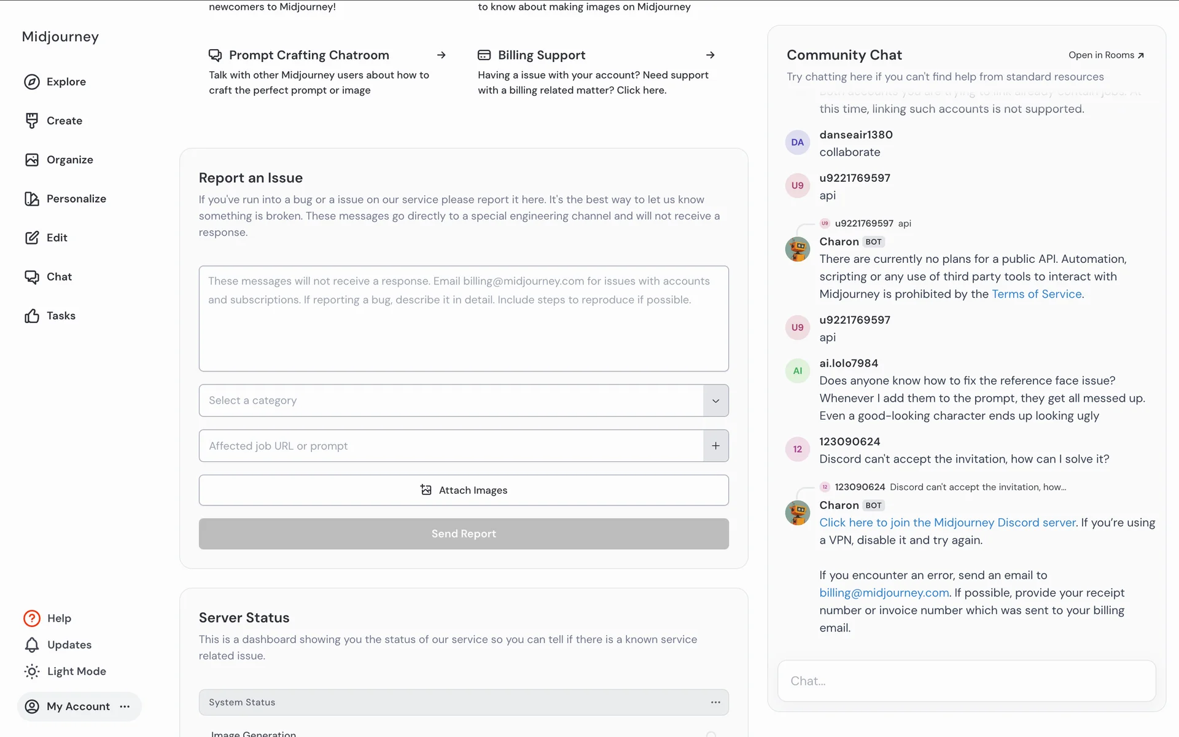Expand System Status with the ellipsis
The height and width of the screenshot is (737, 1179).
coord(715,702)
